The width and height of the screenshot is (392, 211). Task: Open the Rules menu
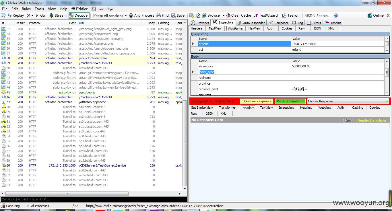(26, 9)
